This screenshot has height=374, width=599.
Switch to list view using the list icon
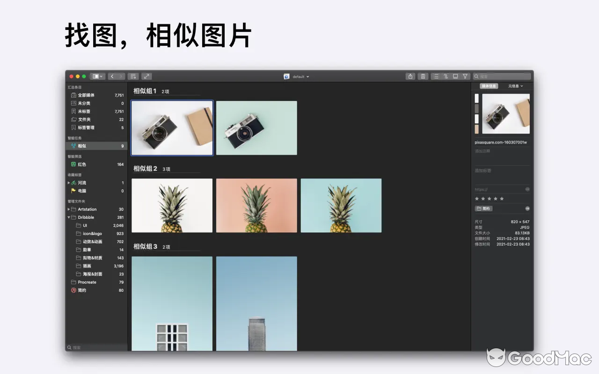click(x=435, y=76)
